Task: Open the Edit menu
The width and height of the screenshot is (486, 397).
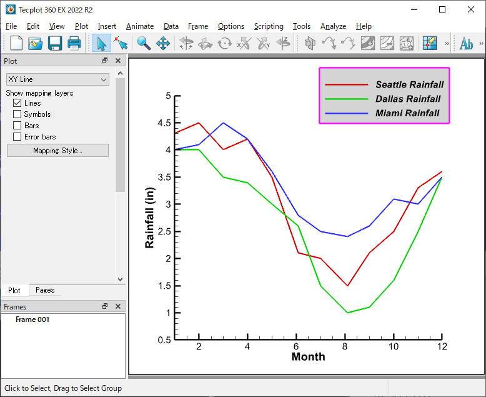Action: [x=33, y=26]
